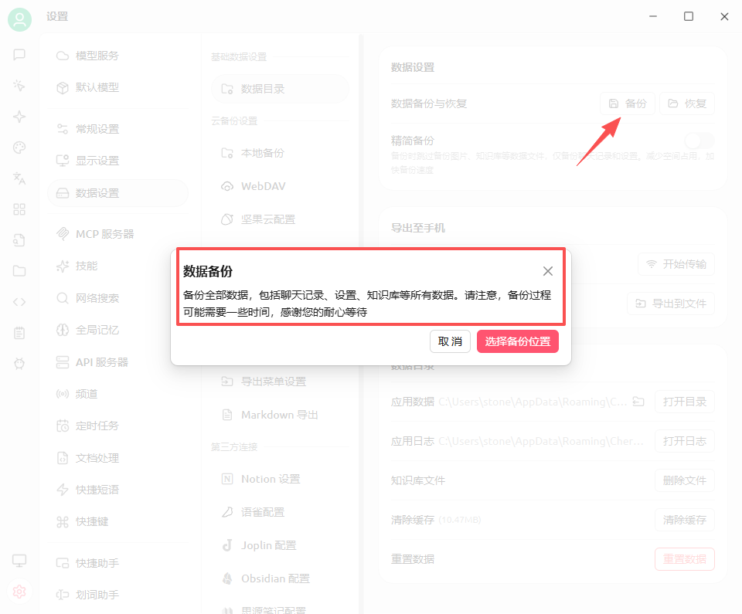Open 频道 settings
The image size is (742, 614).
118,394
